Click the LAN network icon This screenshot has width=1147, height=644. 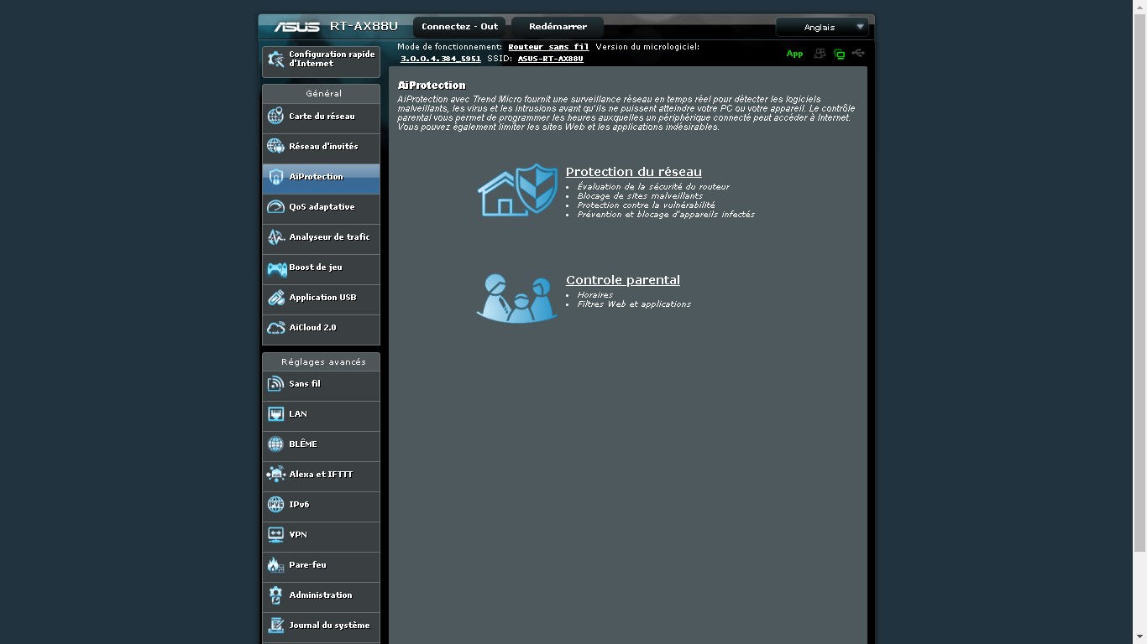click(x=275, y=413)
